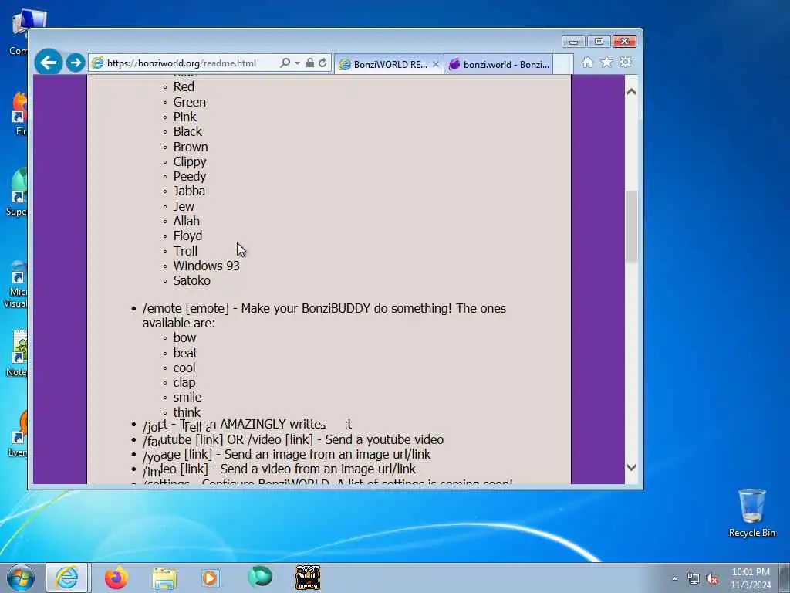790x593 pixels.
Task: Select the Notepad++ desktop shortcut
Action: coord(19,353)
